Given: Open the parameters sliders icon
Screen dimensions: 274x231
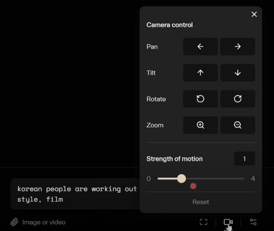Looking at the screenshot, I should click(x=253, y=222).
